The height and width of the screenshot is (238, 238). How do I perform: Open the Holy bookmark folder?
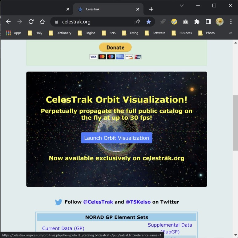(35, 33)
